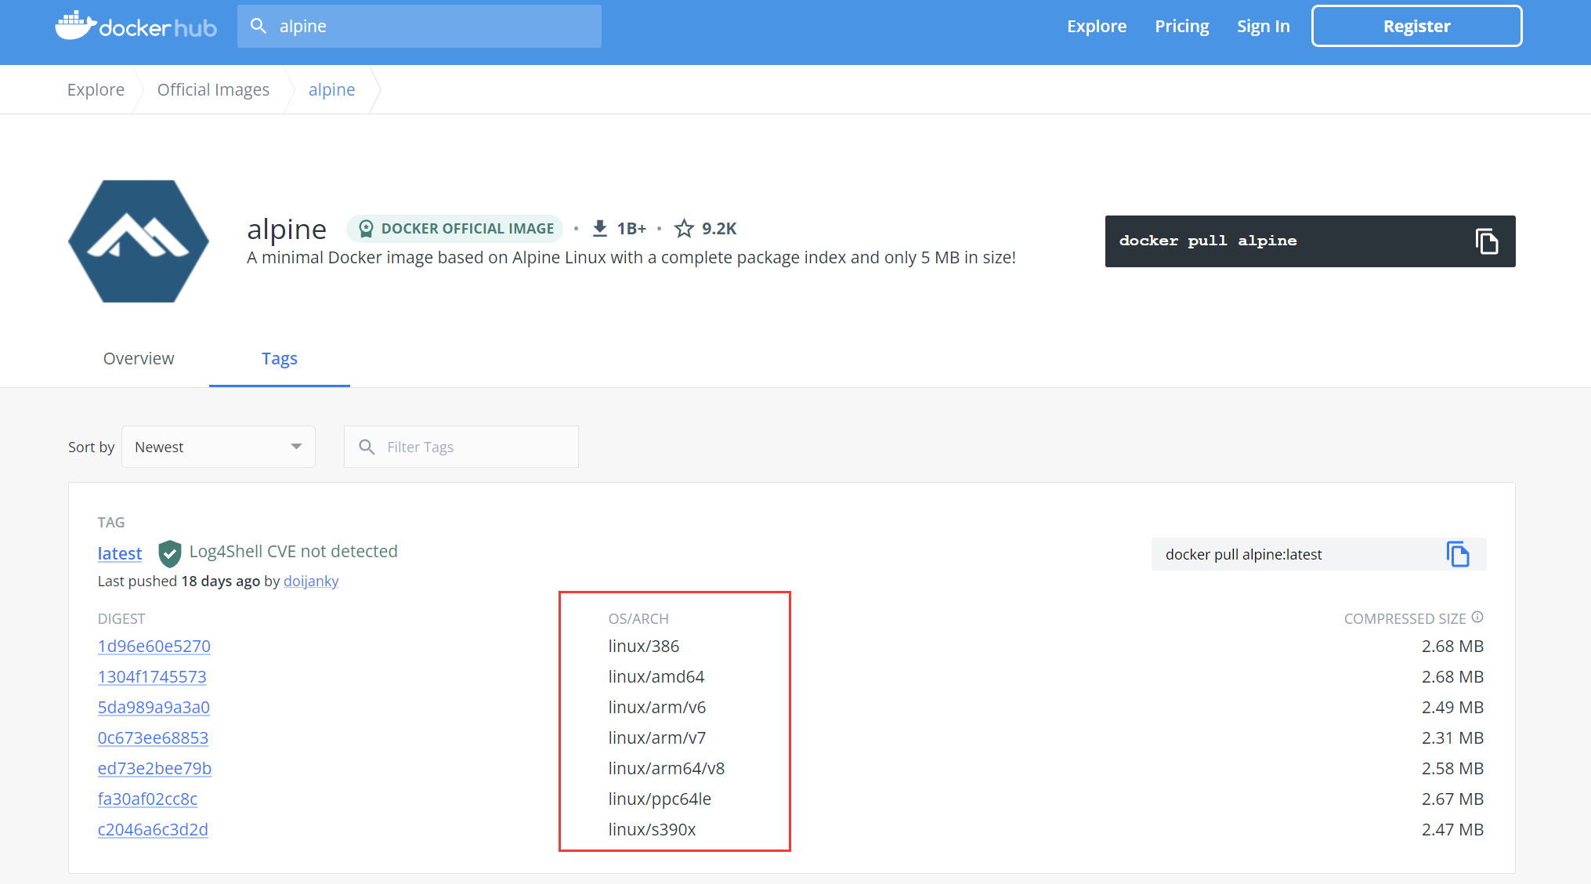Image resolution: width=1591 pixels, height=884 pixels.
Task: Switch to the Overview tab
Action: (139, 358)
